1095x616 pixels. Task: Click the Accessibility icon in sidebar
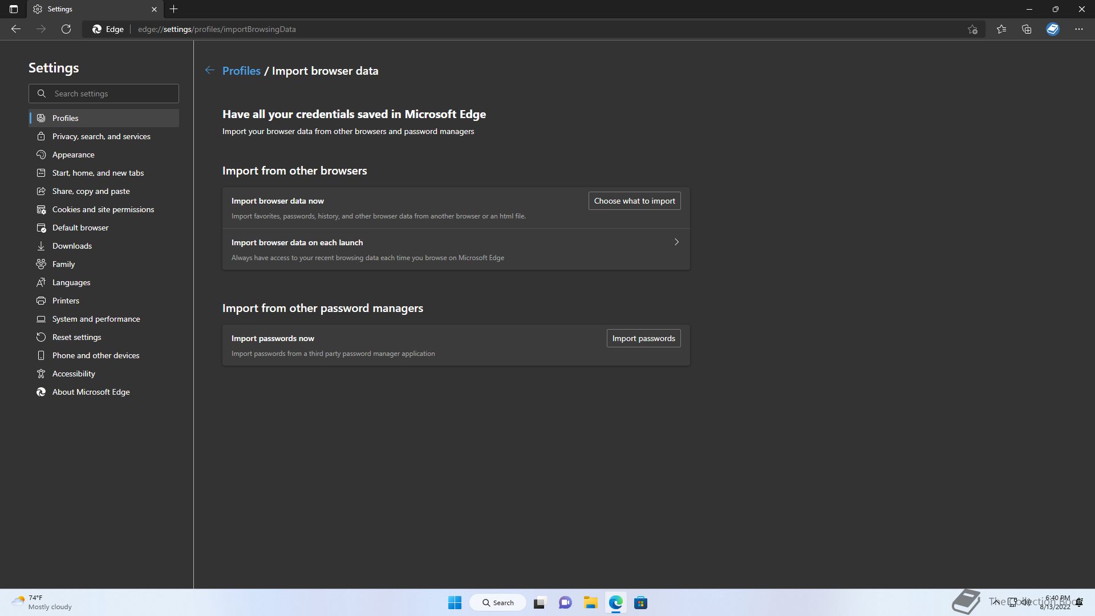tap(41, 374)
